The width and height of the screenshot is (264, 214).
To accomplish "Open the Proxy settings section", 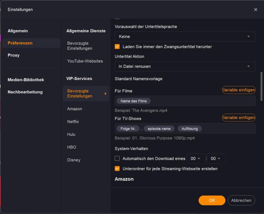I will click(14, 55).
